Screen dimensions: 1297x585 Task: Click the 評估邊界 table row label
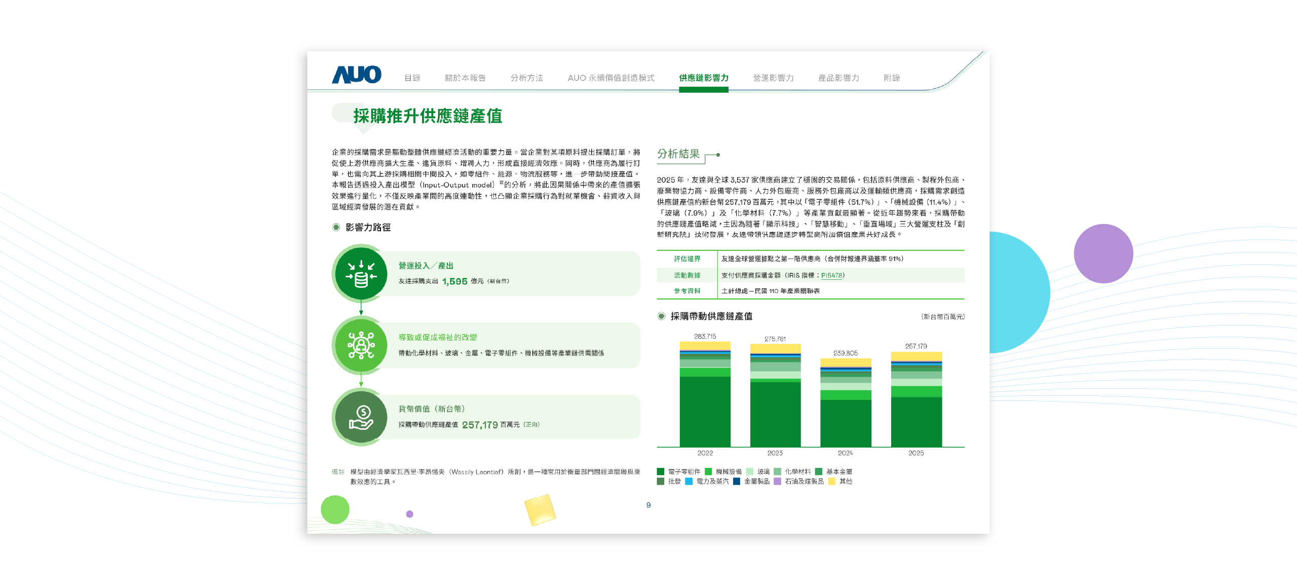click(687, 259)
